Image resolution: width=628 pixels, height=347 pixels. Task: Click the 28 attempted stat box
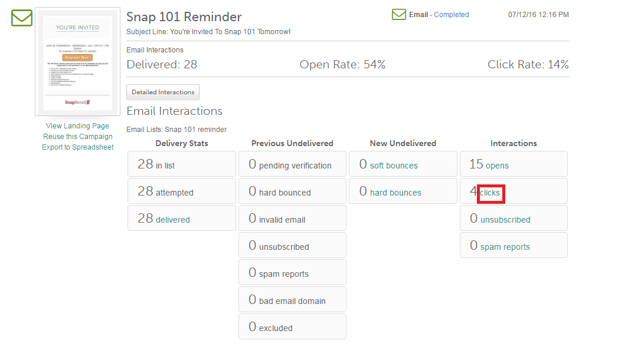[x=181, y=191]
